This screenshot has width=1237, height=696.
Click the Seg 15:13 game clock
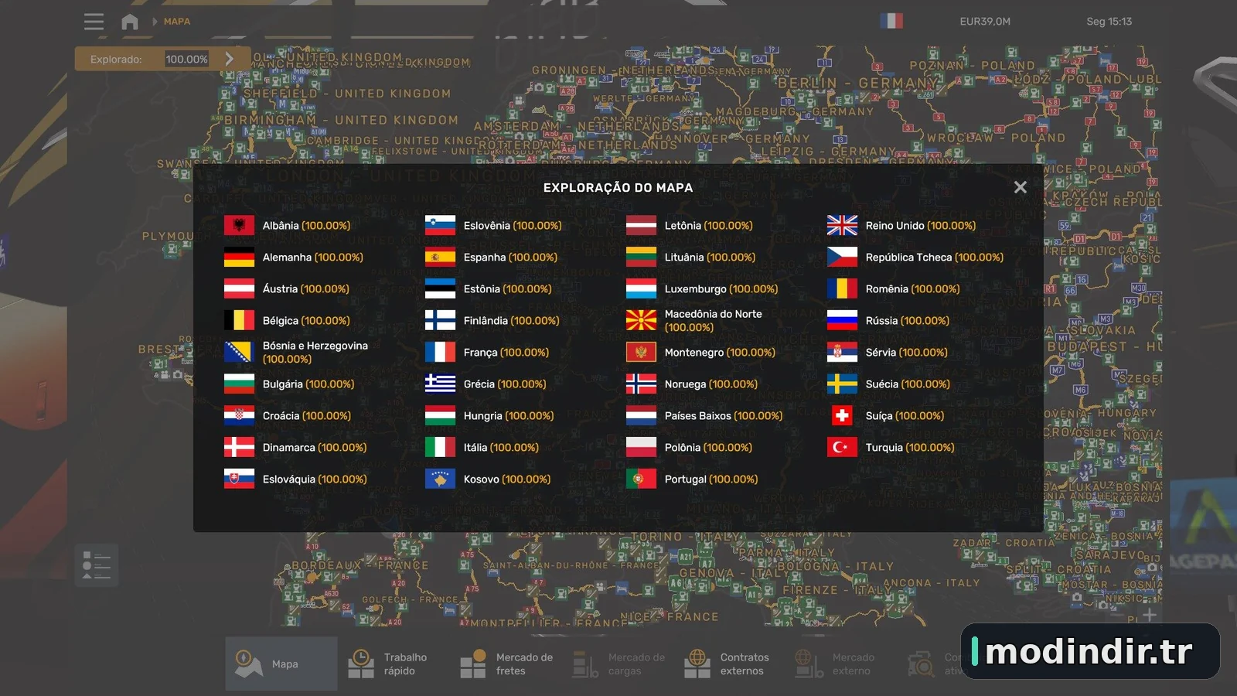click(1109, 22)
